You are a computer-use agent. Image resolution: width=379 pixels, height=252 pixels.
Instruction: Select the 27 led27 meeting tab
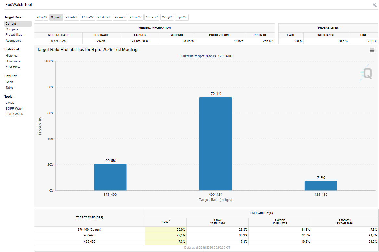pos(71,18)
